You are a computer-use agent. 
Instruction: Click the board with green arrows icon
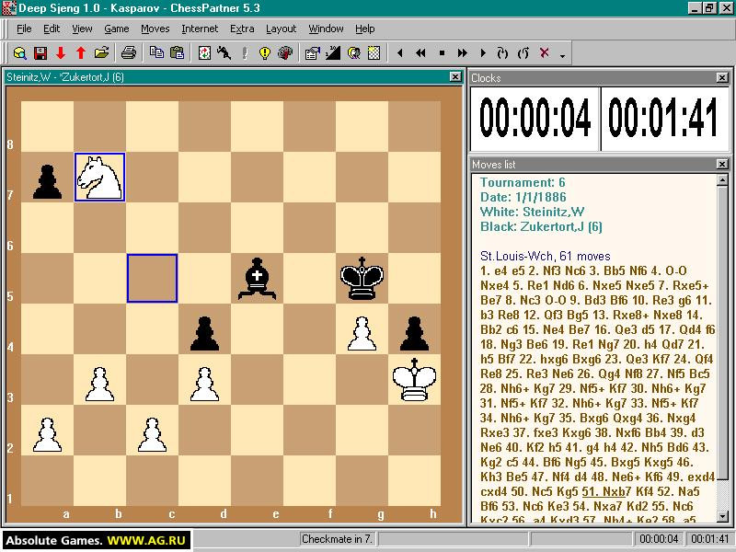point(204,53)
